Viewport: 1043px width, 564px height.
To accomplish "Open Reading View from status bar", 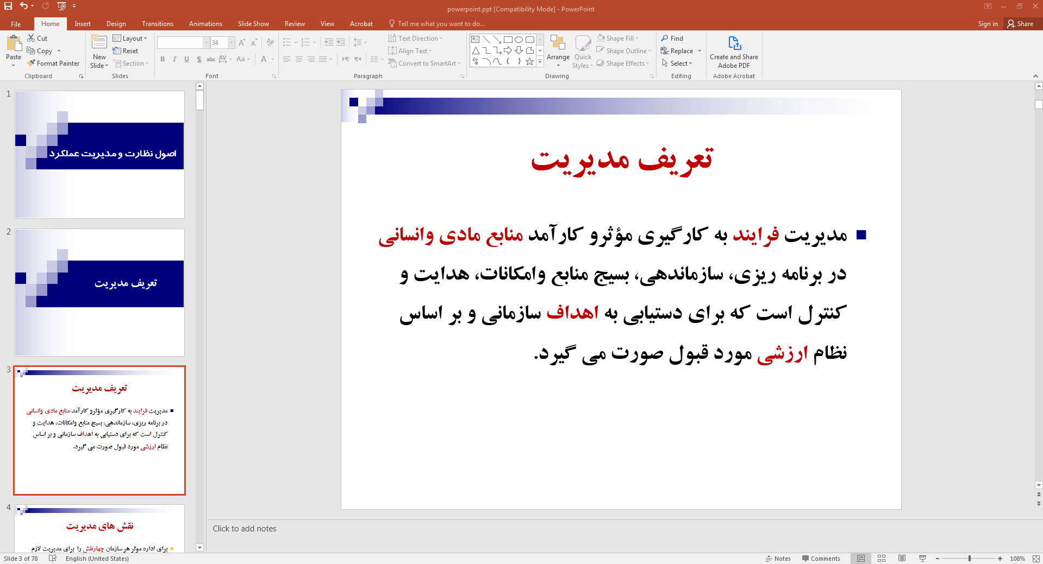I will (x=902, y=559).
